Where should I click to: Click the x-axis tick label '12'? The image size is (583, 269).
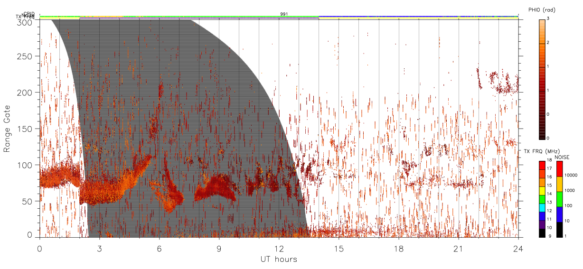[x=279, y=248]
